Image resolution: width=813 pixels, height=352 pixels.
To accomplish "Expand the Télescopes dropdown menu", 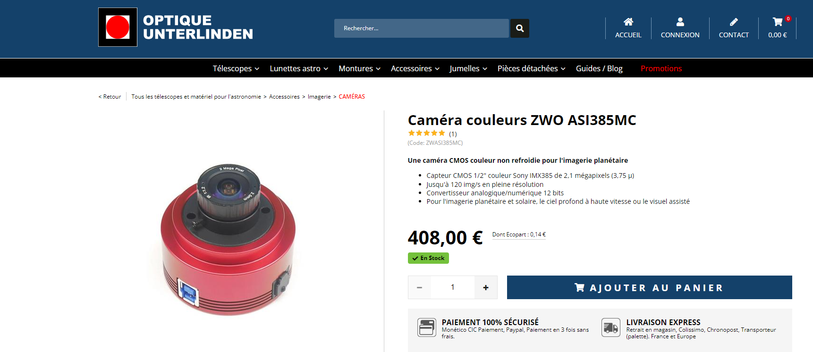I will click(x=236, y=68).
